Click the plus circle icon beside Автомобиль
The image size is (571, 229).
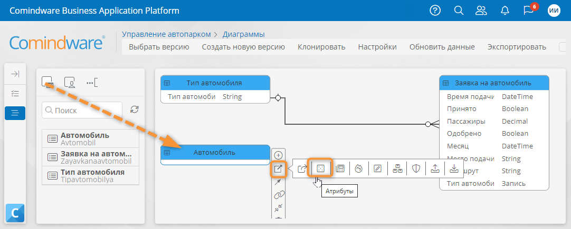(x=278, y=156)
